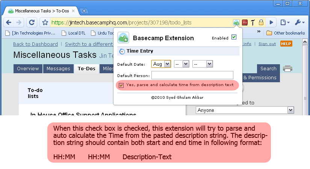
Task: Click the browser Back arrow button
Action: (9, 22)
